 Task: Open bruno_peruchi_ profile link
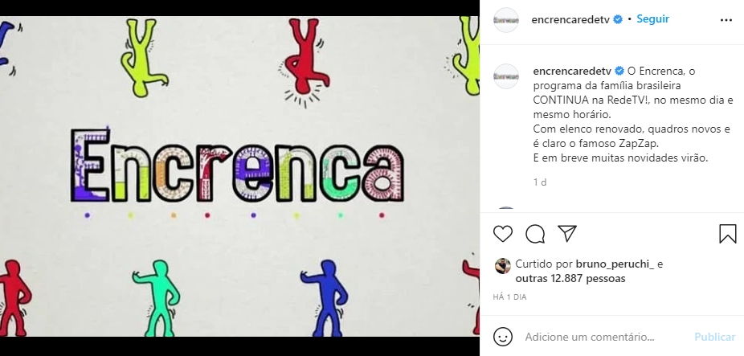pyautogui.click(x=615, y=265)
